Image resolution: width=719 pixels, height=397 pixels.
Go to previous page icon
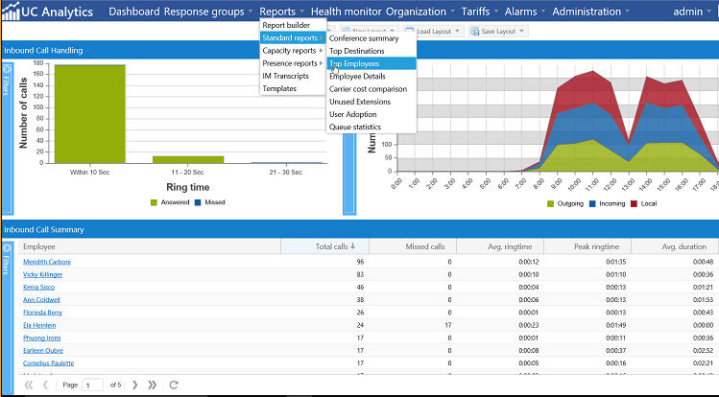45,385
